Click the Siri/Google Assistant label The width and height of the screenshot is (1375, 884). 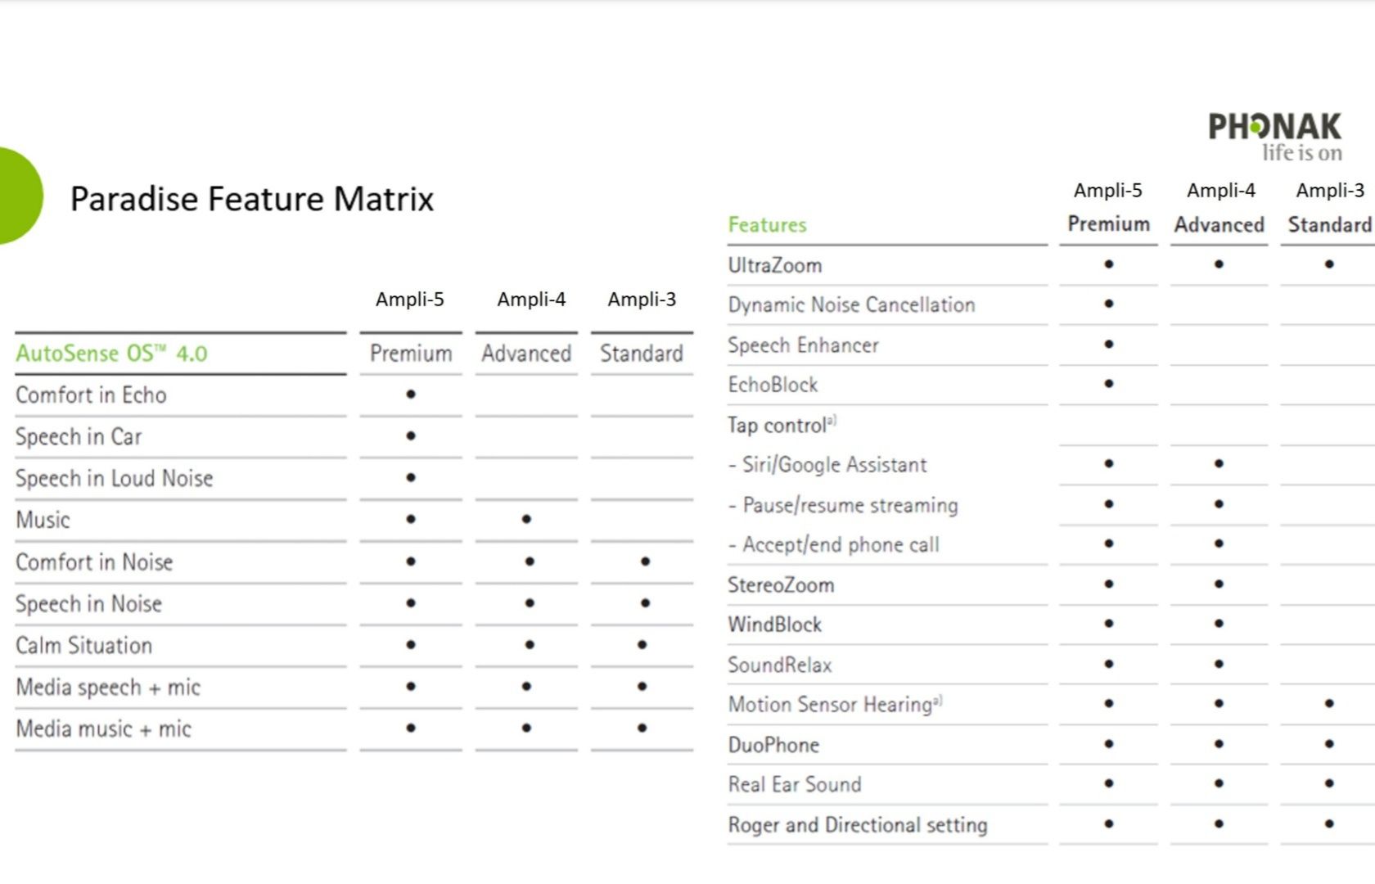click(827, 465)
